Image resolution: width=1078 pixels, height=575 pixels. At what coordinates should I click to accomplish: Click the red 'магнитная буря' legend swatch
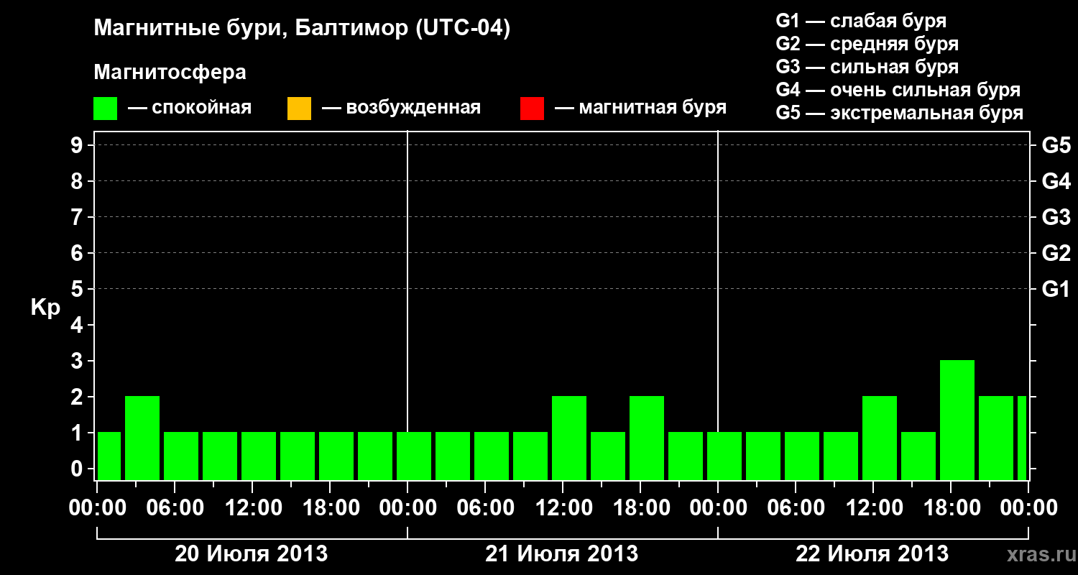pos(532,109)
